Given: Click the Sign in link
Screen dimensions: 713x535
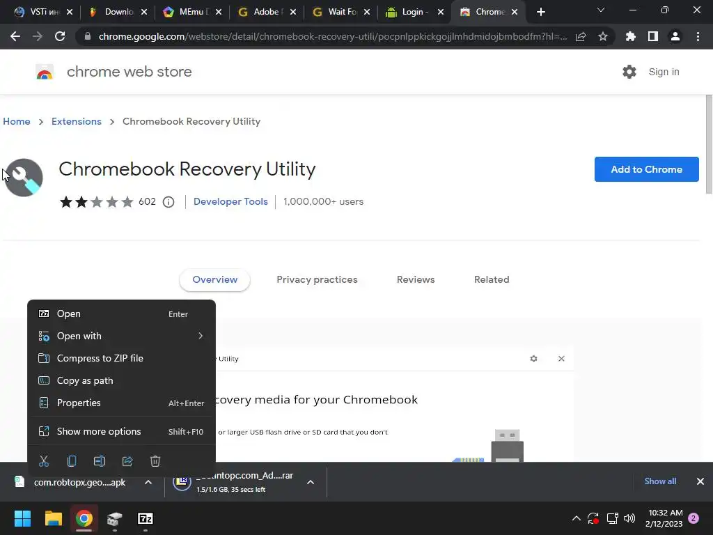Looking at the screenshot, I should tap(664, 72).
